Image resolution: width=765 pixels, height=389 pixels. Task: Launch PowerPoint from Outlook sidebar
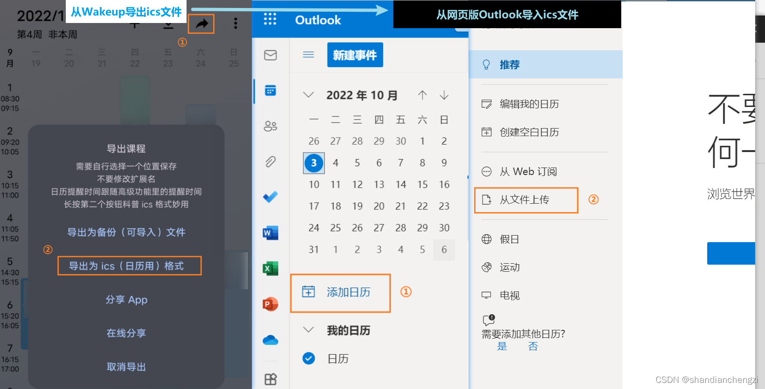click(271, 304)
